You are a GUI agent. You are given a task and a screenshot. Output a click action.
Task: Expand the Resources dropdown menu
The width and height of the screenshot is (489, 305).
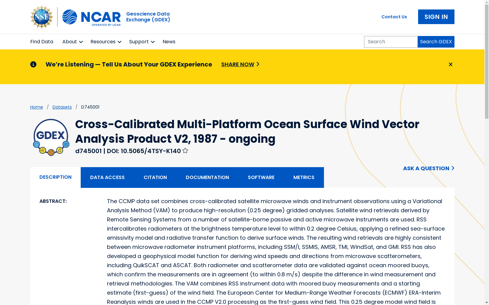106,42
